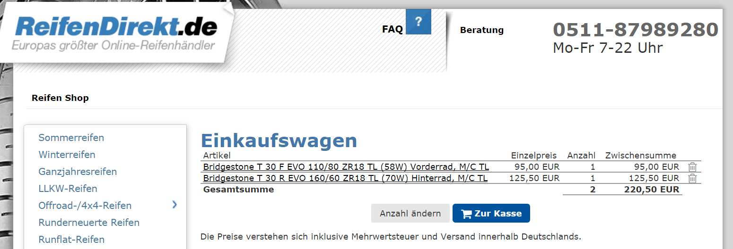This screenshot has height=249, width=733.
Task: Open the Beratung link
Action: pos(482,30)
